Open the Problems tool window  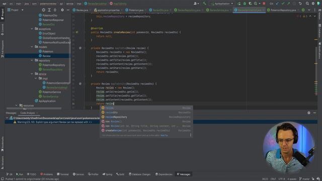coord(47,174)
